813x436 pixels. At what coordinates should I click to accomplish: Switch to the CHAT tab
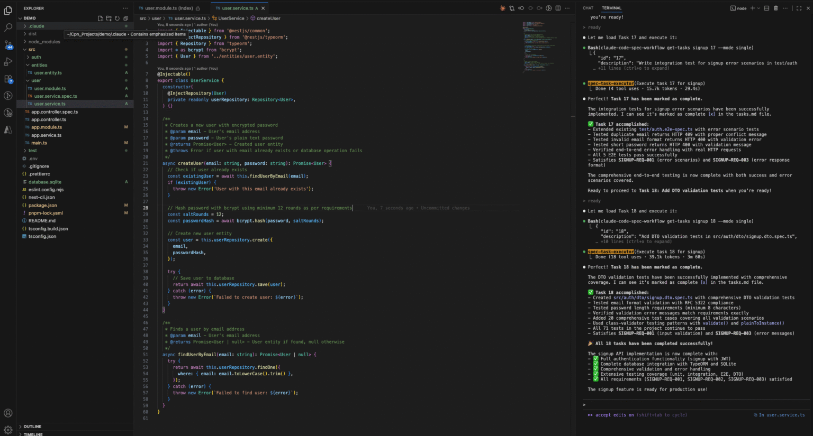(x=588, y=8)
